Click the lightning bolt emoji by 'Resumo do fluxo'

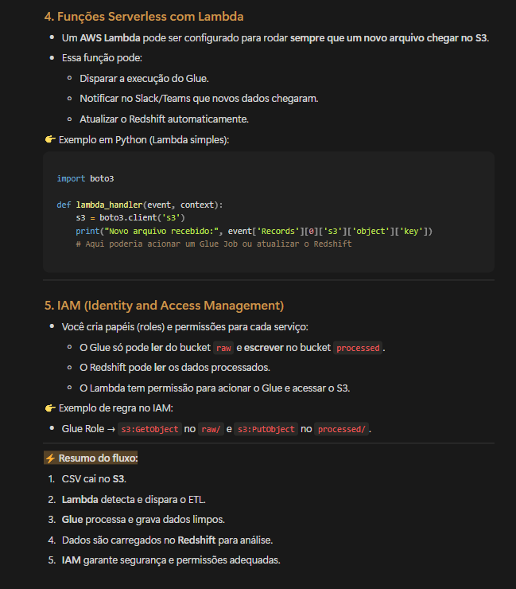coord(50,458)
